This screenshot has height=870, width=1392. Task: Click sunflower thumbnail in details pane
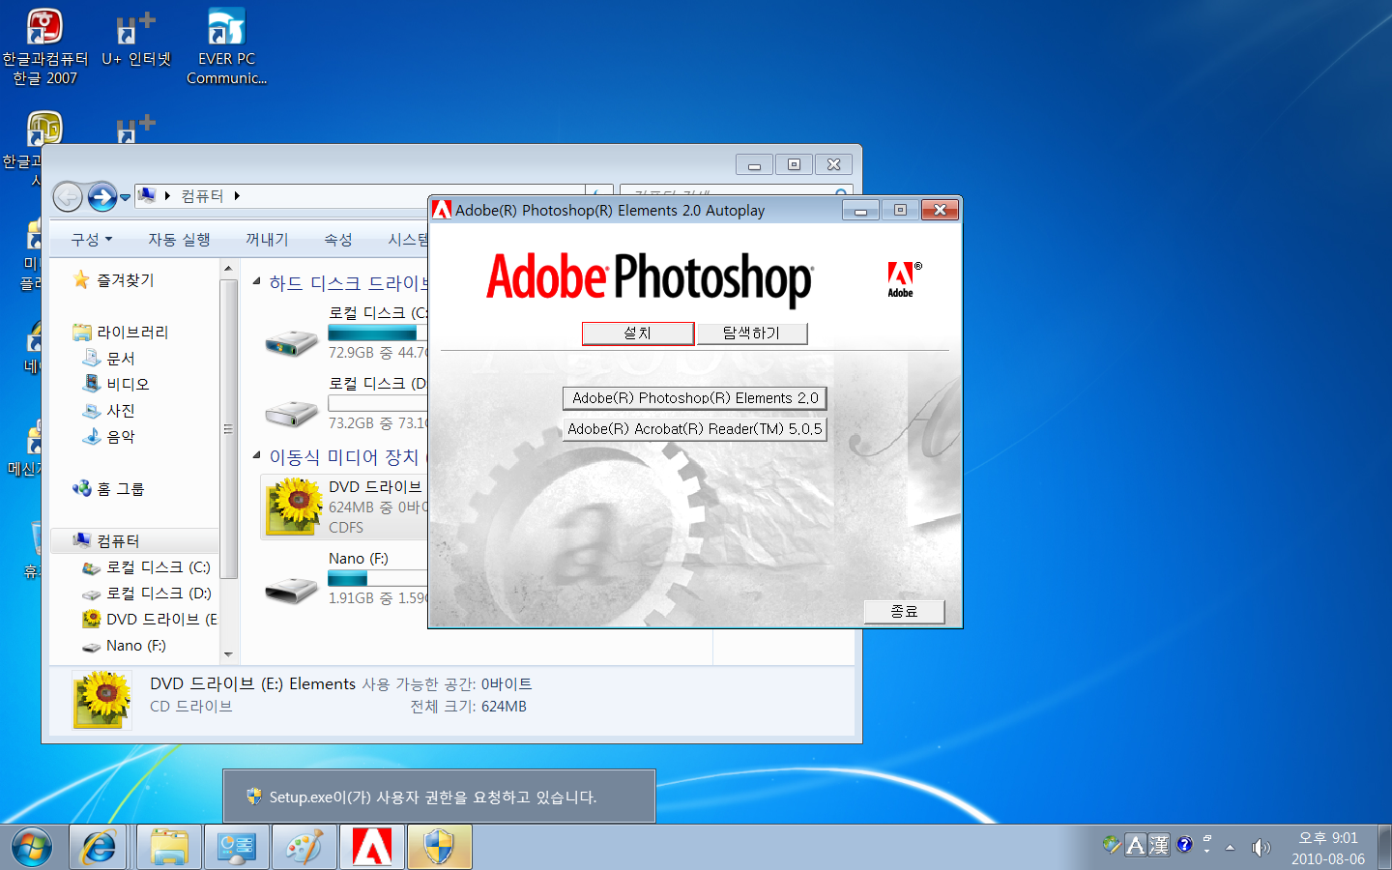[x=103, y=699]
